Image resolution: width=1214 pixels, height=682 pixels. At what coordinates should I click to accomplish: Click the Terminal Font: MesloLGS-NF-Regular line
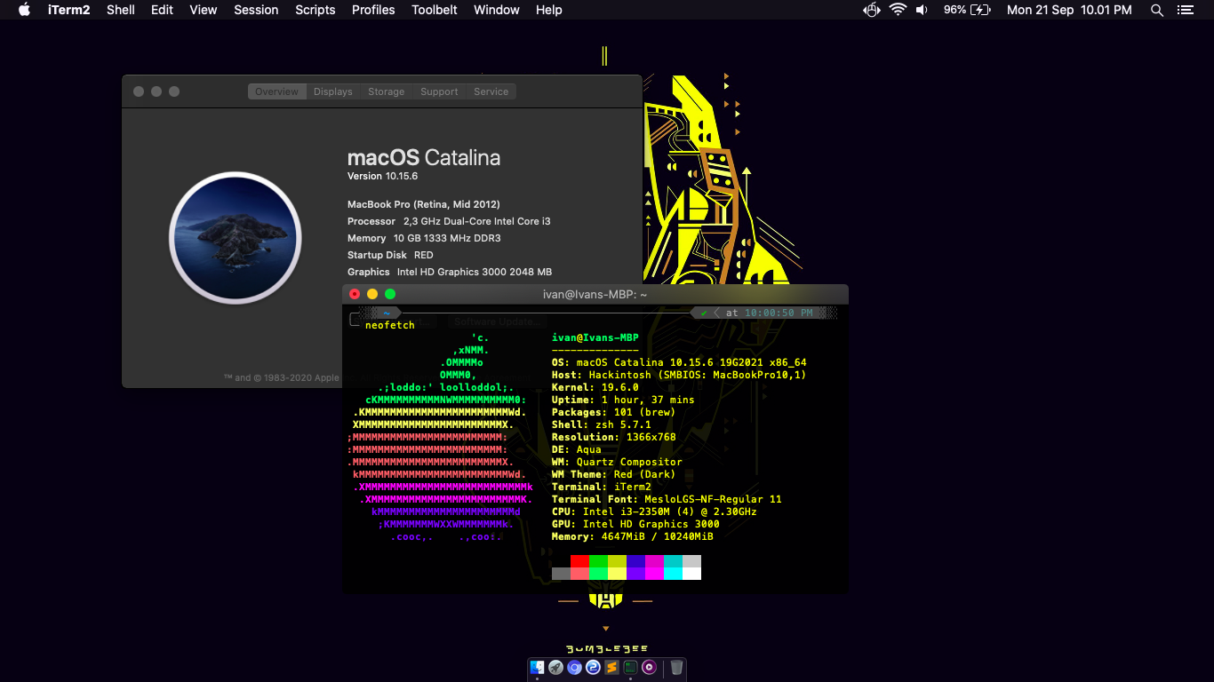coord(667,499)
